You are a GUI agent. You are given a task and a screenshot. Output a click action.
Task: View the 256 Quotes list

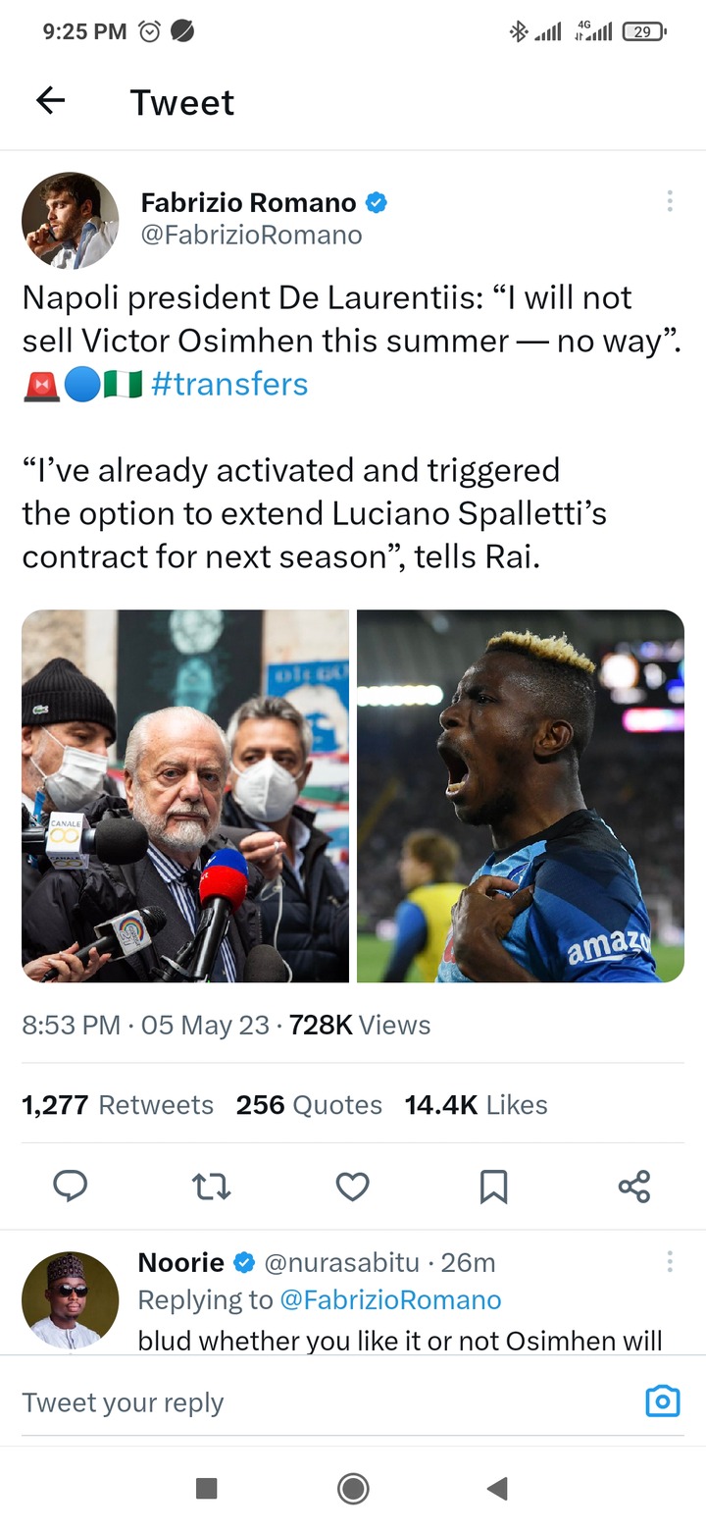coord(309,1105)
